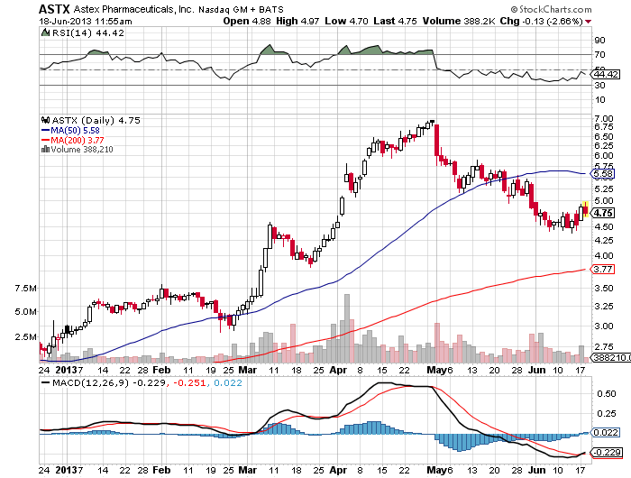Click the Feb label on price chart axis
The height and width of the screenshot is (478, 631).
coord(161,370)
